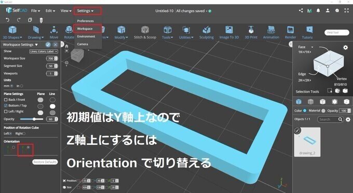
Task: Open the notifications bell
Action: point(318,10)
